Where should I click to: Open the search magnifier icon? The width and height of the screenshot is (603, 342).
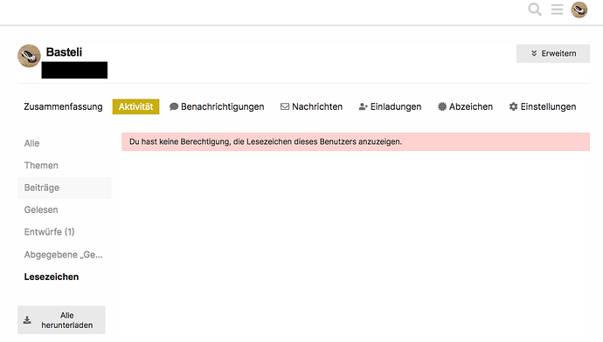[x=535, y=10]
